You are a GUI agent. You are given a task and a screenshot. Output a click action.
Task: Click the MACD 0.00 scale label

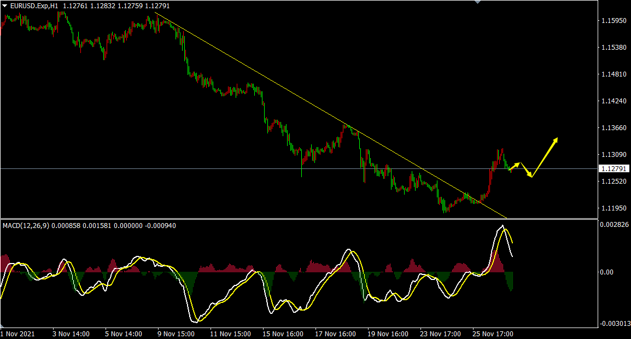pyautogui.click(x=606, y=272)
